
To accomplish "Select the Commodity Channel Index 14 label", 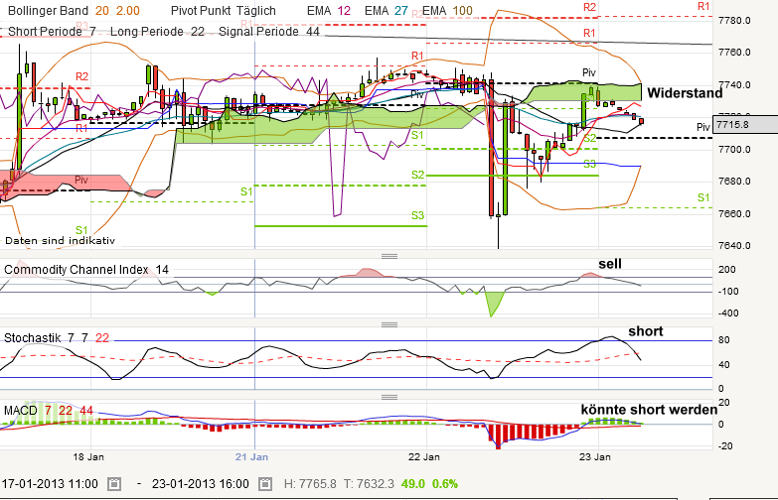I will pos(86,270).
